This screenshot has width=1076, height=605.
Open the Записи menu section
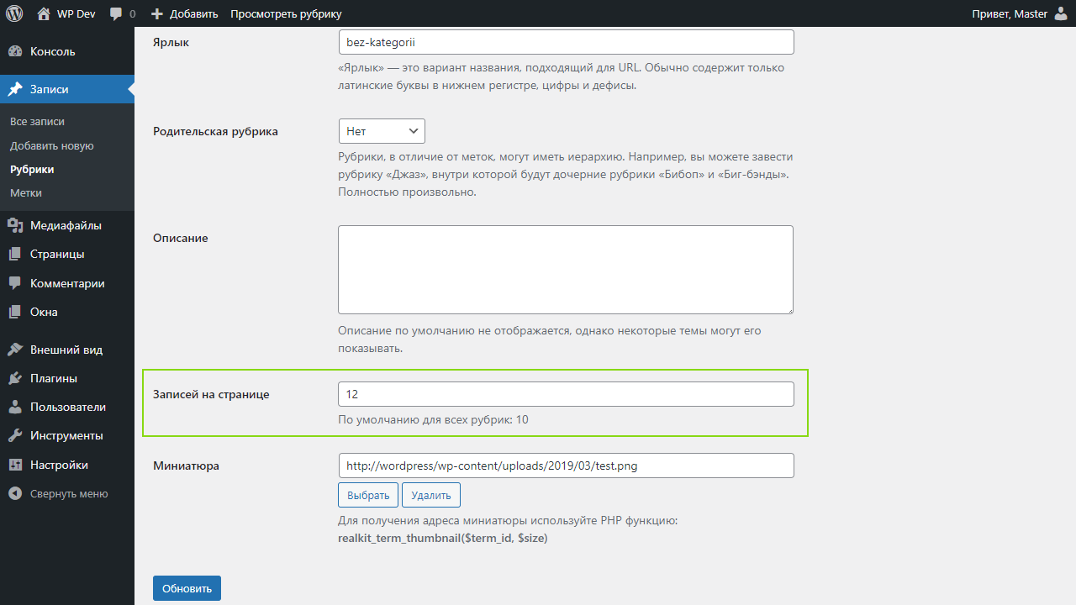[67, 89]
